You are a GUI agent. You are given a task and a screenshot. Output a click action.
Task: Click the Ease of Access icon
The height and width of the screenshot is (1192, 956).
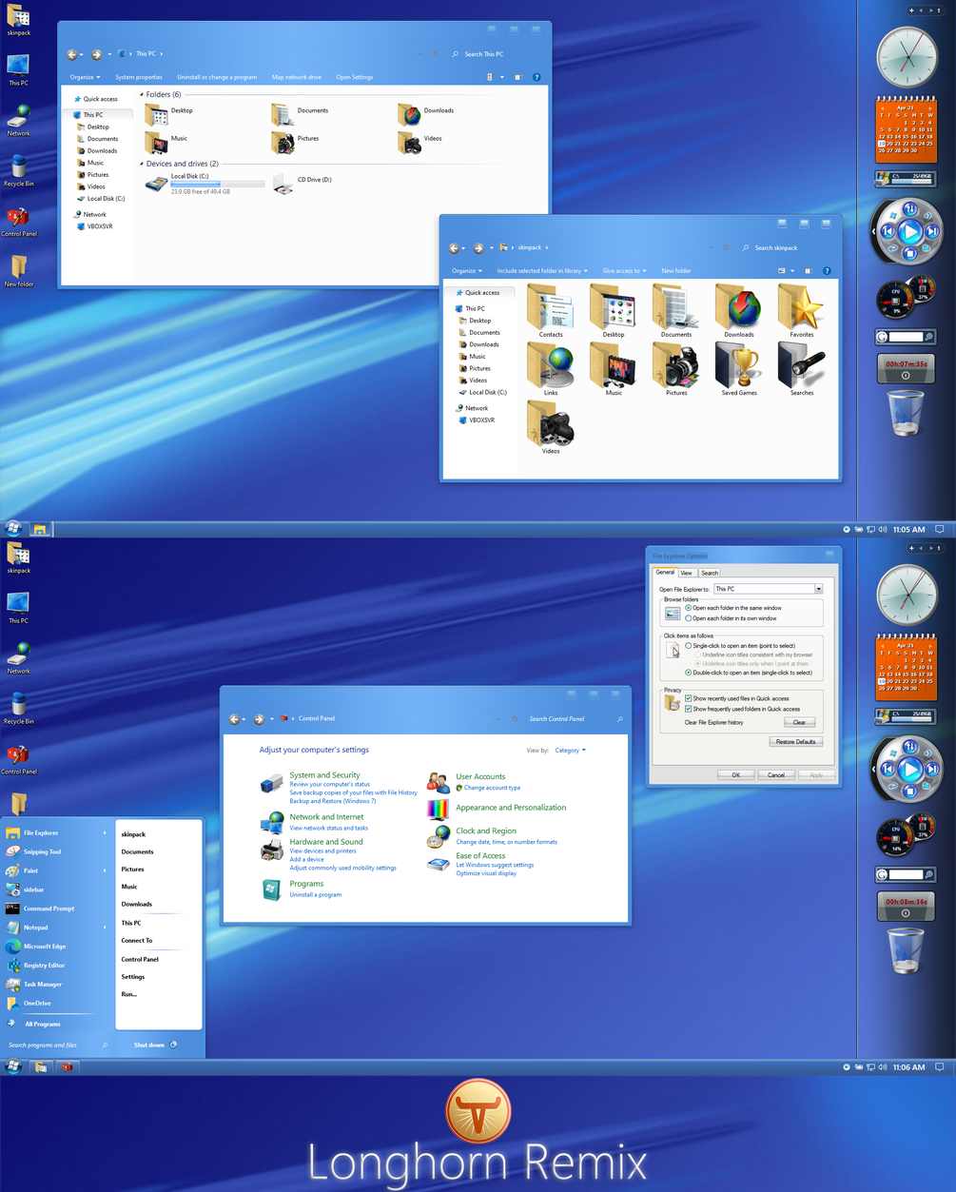(x=439, y=863)
